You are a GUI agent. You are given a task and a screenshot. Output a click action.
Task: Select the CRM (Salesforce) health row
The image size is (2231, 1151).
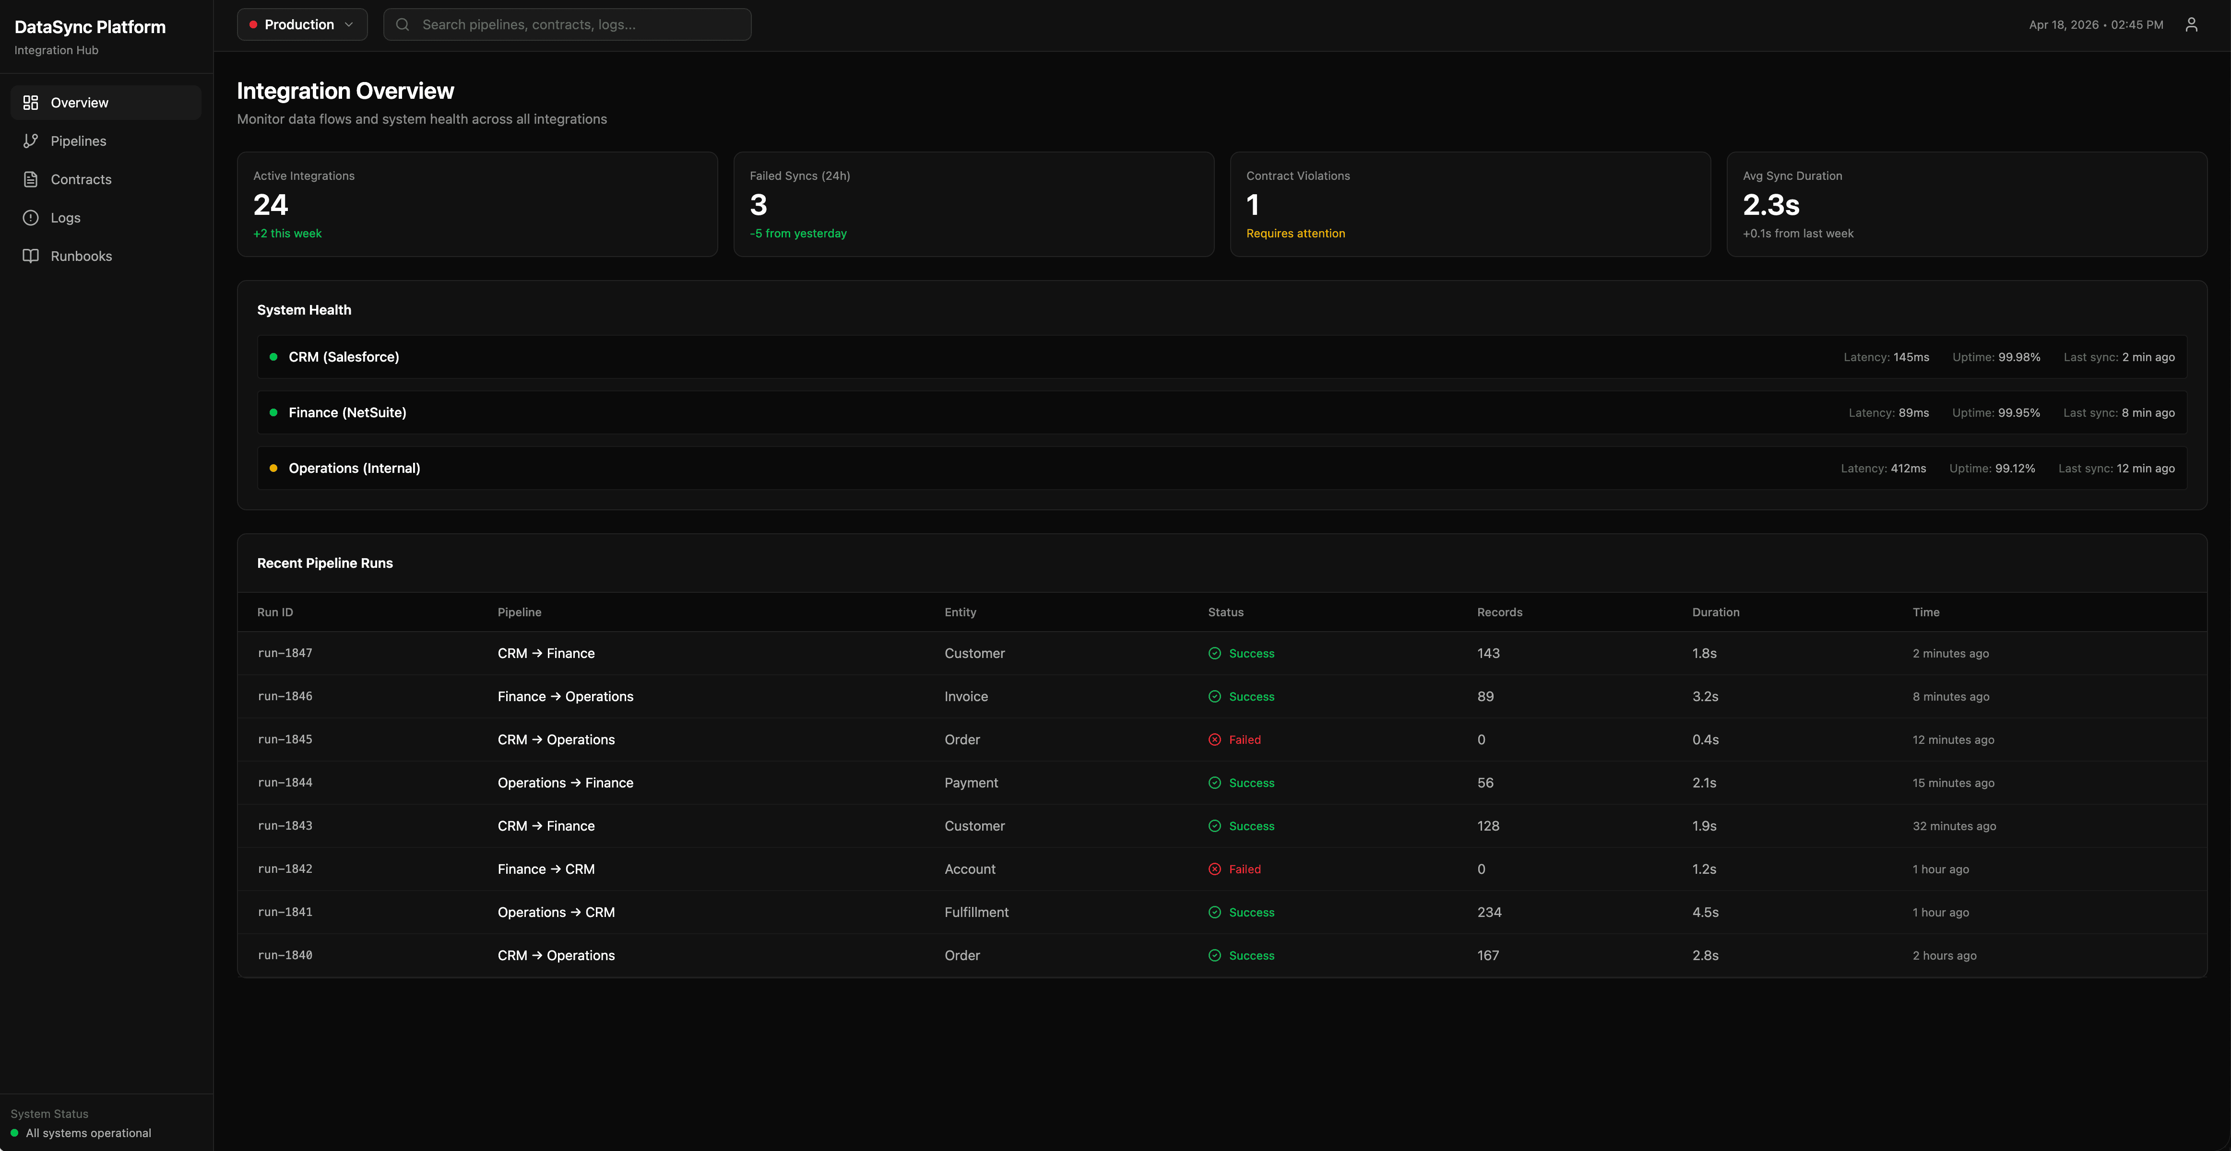pyautogui.click(x=1222, y=356)
